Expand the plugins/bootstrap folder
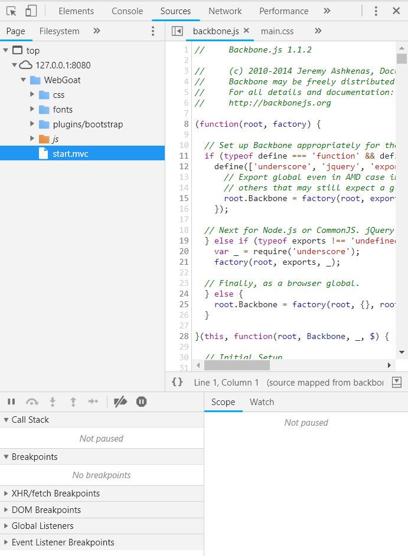The width and height of the screenshot is (408, 556). [32, 124]
